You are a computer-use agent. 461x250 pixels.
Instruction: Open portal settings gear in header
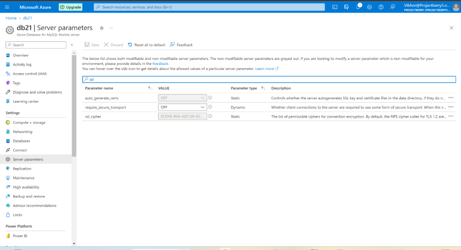tap(369, 7)
